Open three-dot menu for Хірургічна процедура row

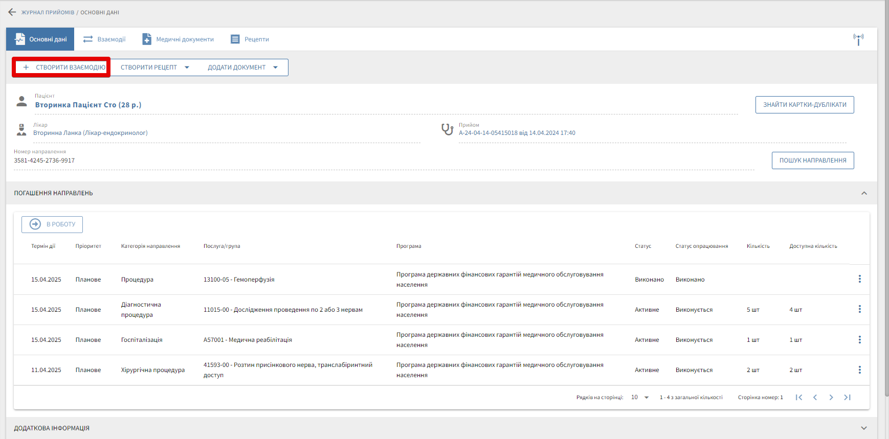[x=859, y=370]
